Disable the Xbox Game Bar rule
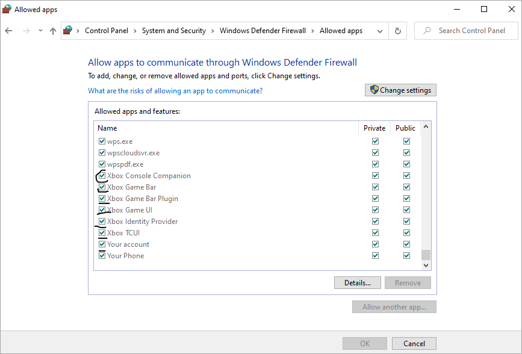The image size is (522, 354). tap(102, 187)
